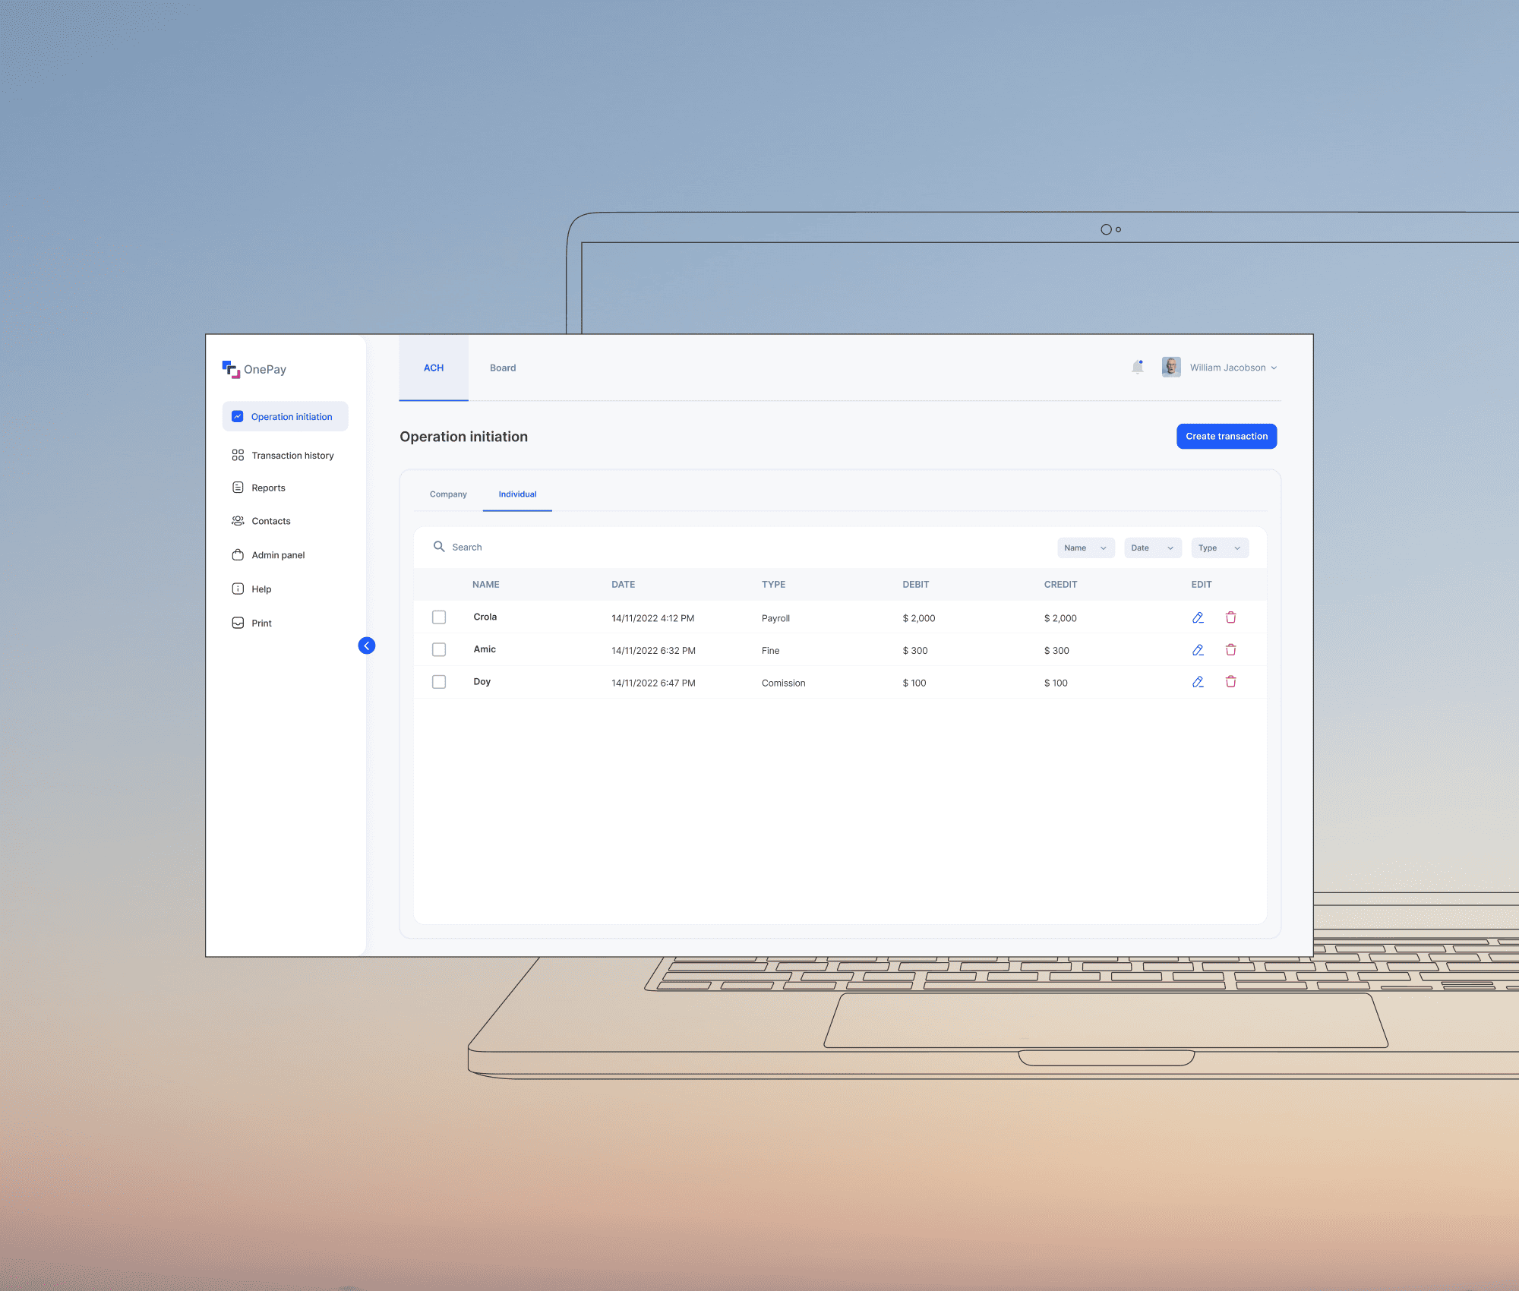The width and height of the screenshot is (1519, 1291).
Task: Delete the Crola transaction with trash icon
Action: [1230, 617]
